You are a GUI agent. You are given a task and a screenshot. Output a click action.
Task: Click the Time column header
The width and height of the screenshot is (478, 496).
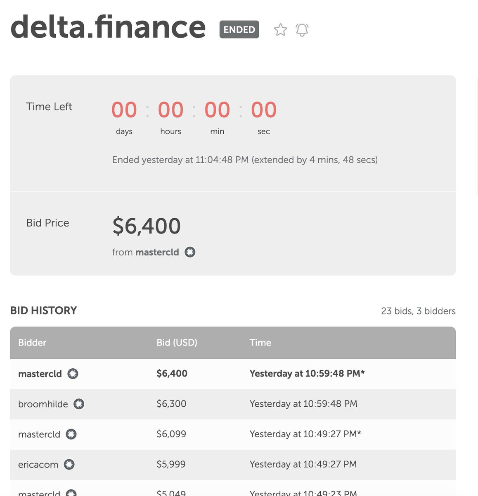coord(260,343)
